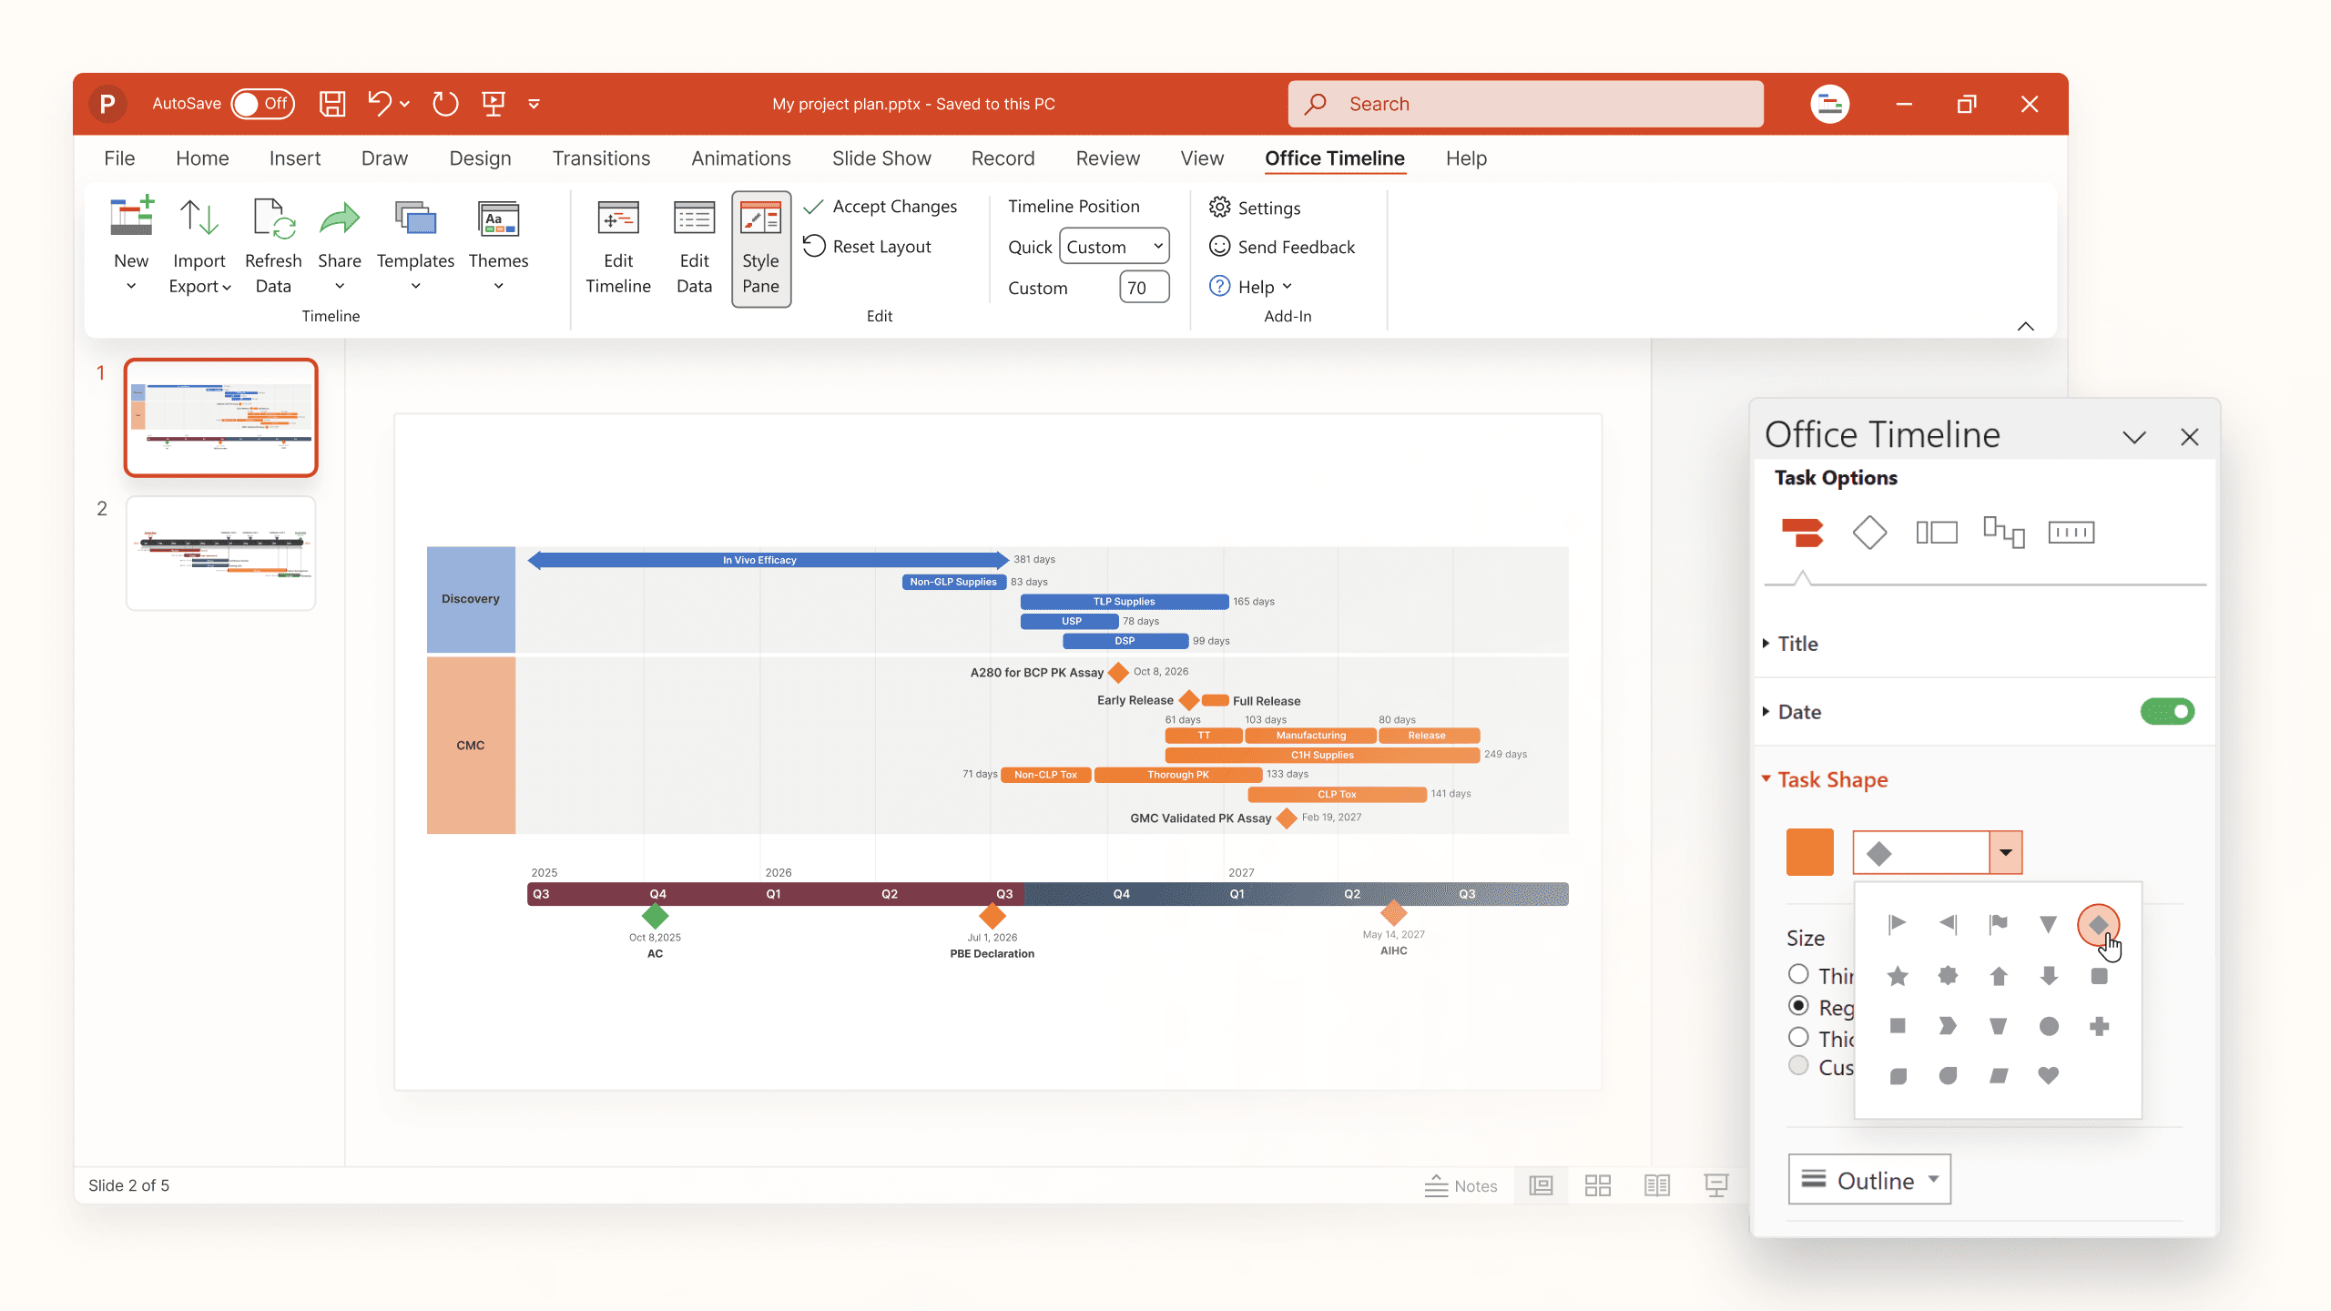Select the Milestones diamond icon in Task Options
Screen dimensions: 2331x1311
click(x=1870, y=532)
